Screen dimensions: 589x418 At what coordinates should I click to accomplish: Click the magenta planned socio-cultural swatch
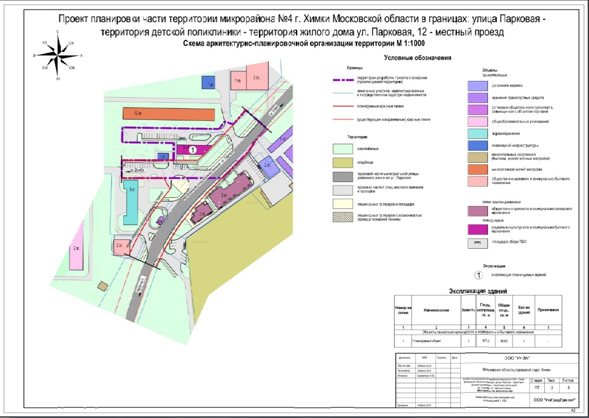pos(478,229)
